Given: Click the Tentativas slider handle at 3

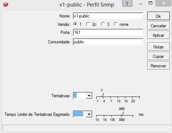Looking at the screenshot, I should click(x=101, y=95).
